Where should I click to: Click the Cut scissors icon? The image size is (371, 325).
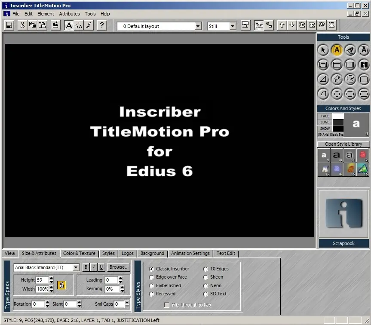[22, 25]
